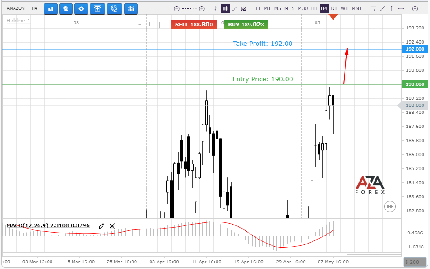The width and height of the screenshot is (430, 269).
Task: Select the M1 timeframe
Action: (267, 8)
